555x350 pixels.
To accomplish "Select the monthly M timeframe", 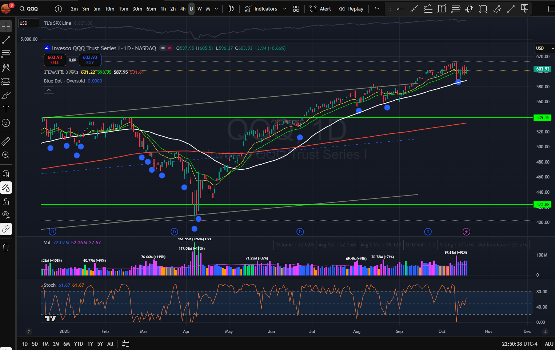I will 208,9.
